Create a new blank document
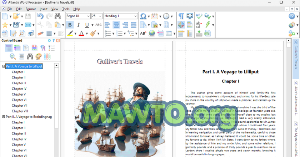This screenshot has height=157, width=300. 5,16
